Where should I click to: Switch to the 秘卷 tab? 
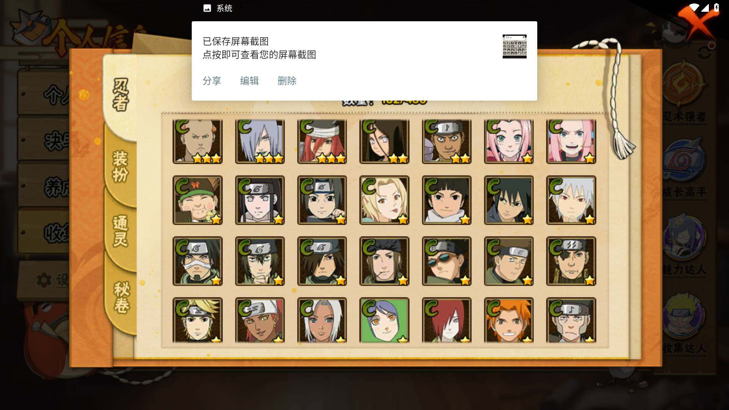(121, 297)
